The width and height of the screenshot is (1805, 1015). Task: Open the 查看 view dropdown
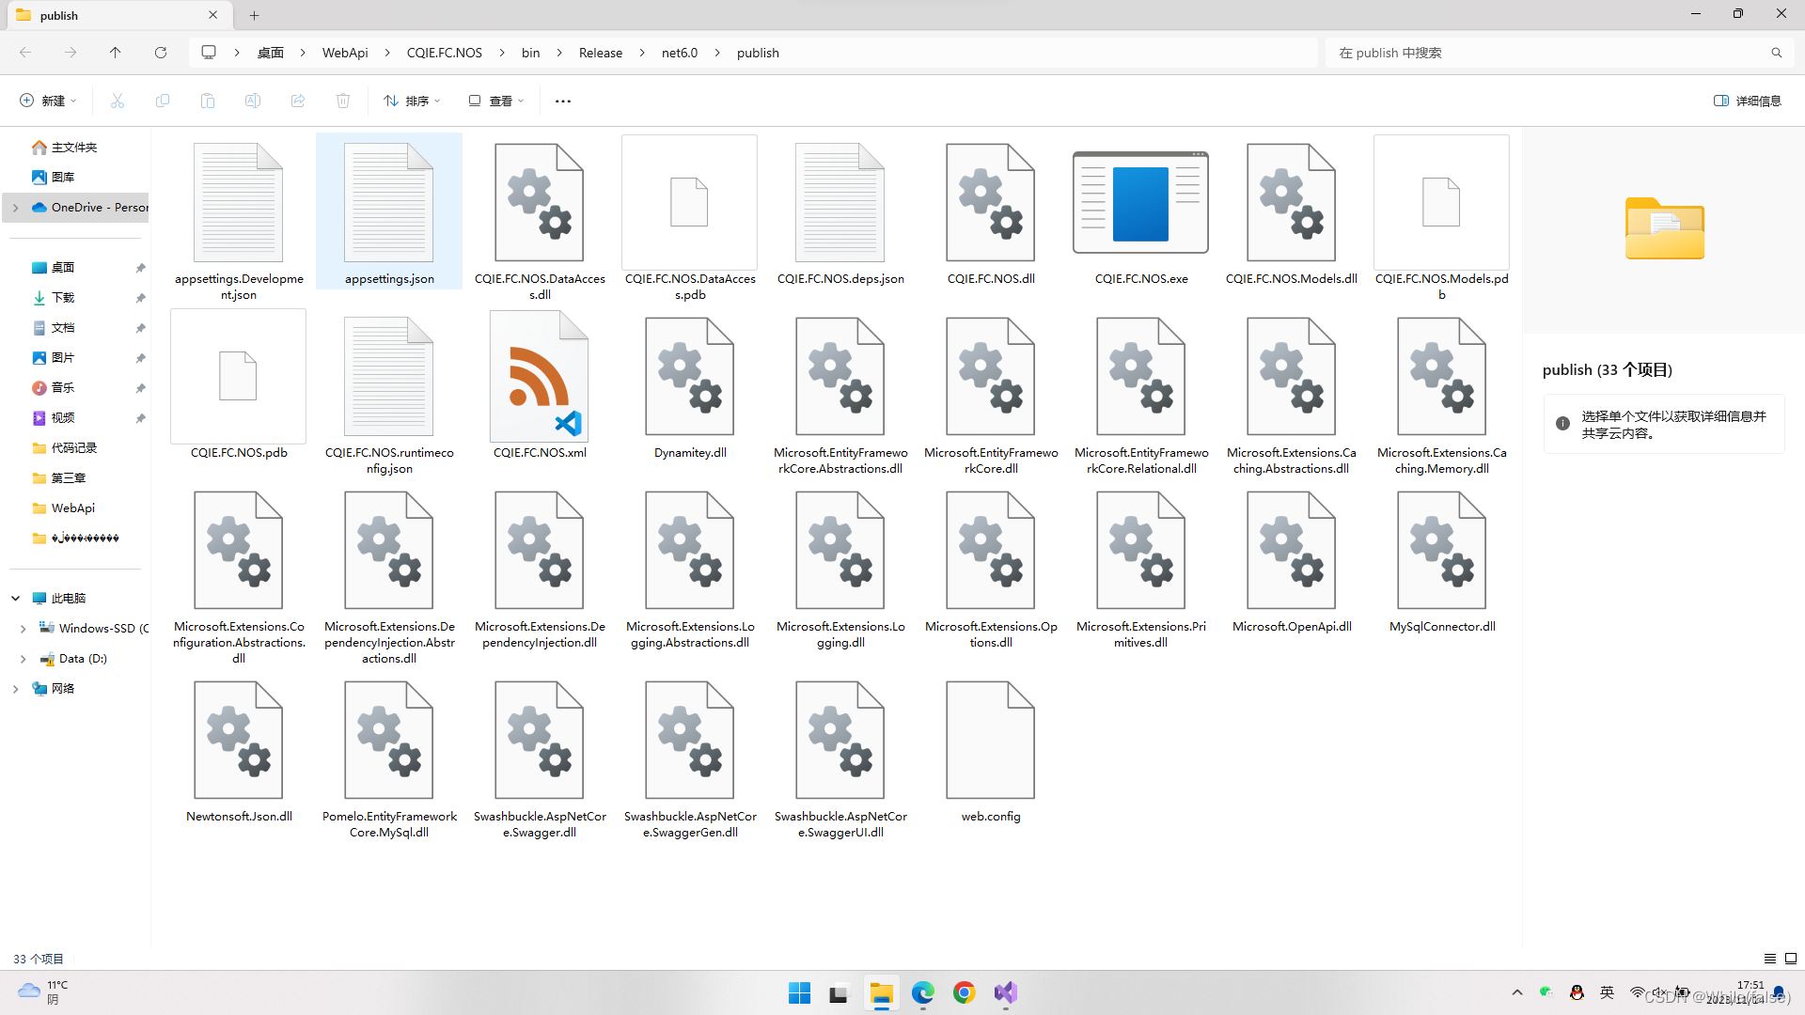(496, 101)
